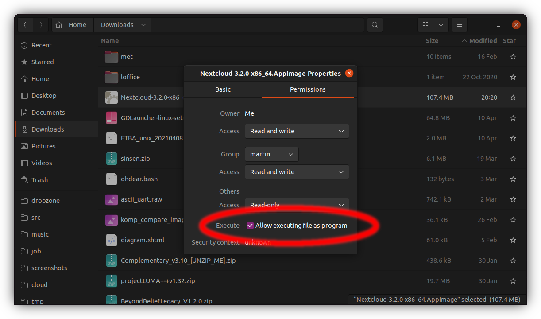This screenshot has width=541, height=319.
Task: Select Complementary_v3.10_[UNZIP_ME].zip
Action: 178,261
